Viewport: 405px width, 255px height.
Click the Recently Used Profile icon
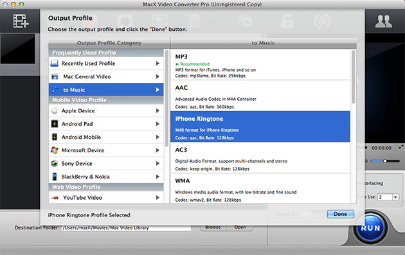click(x=55, y=63)
